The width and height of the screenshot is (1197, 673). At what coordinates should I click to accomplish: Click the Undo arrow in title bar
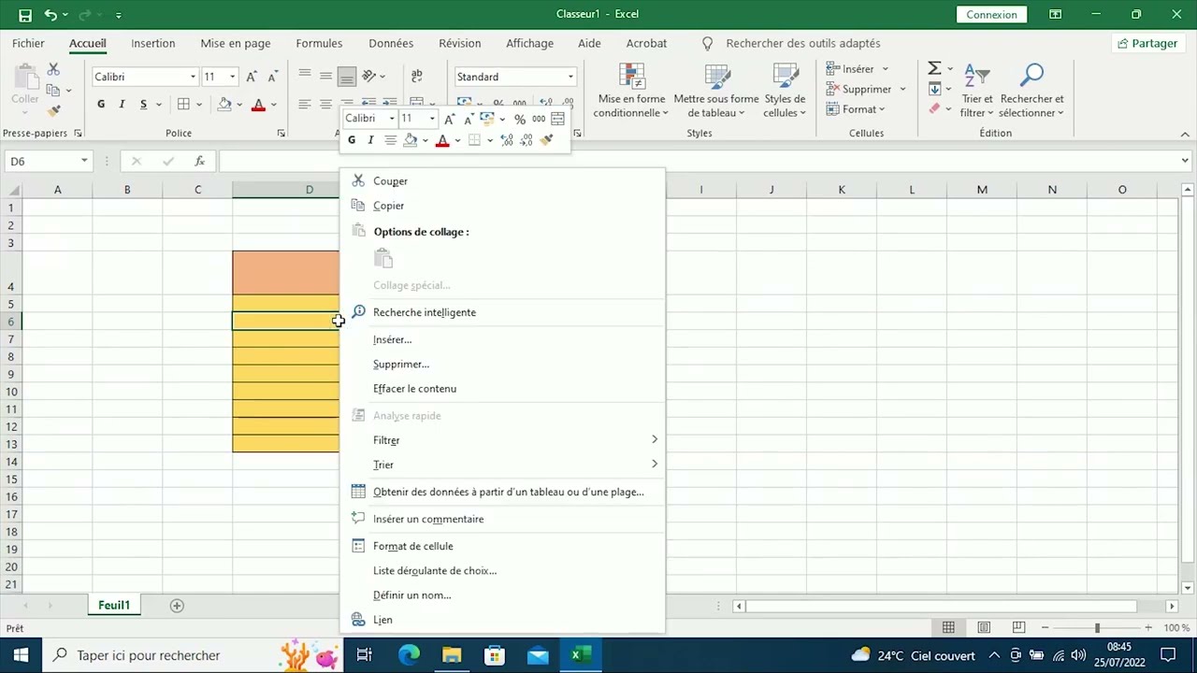50,15
